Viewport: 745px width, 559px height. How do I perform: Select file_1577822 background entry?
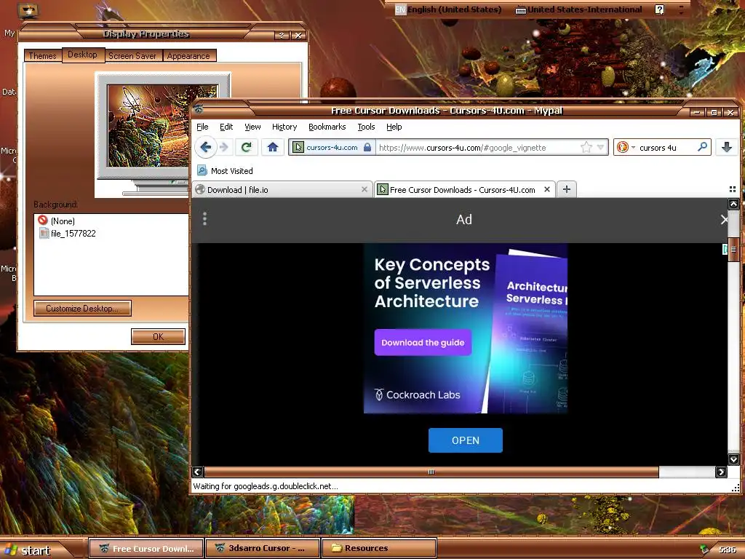[x=68, y=234]
